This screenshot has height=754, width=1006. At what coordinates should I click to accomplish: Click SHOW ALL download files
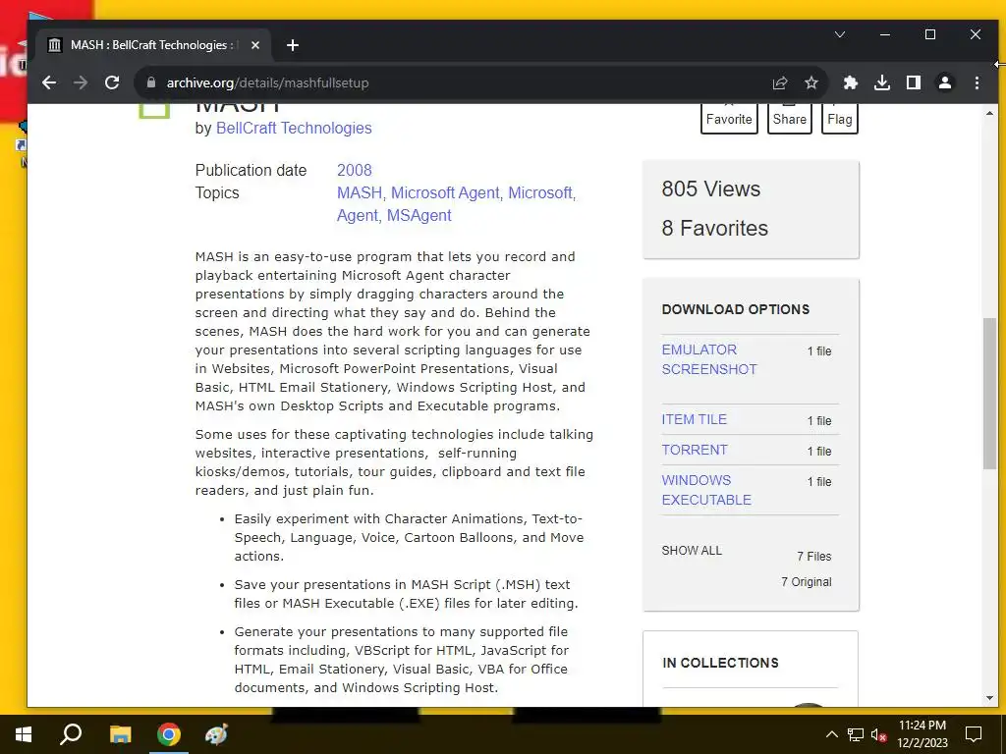click(x=692, y=550)
